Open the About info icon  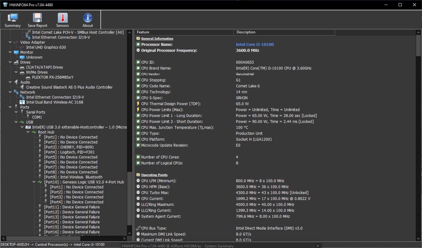[x=88, y=18]
